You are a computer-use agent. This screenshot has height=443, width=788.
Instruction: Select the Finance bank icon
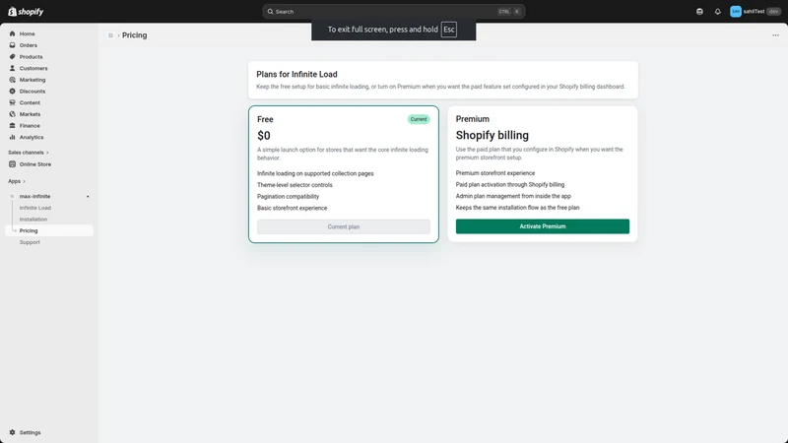12,126
